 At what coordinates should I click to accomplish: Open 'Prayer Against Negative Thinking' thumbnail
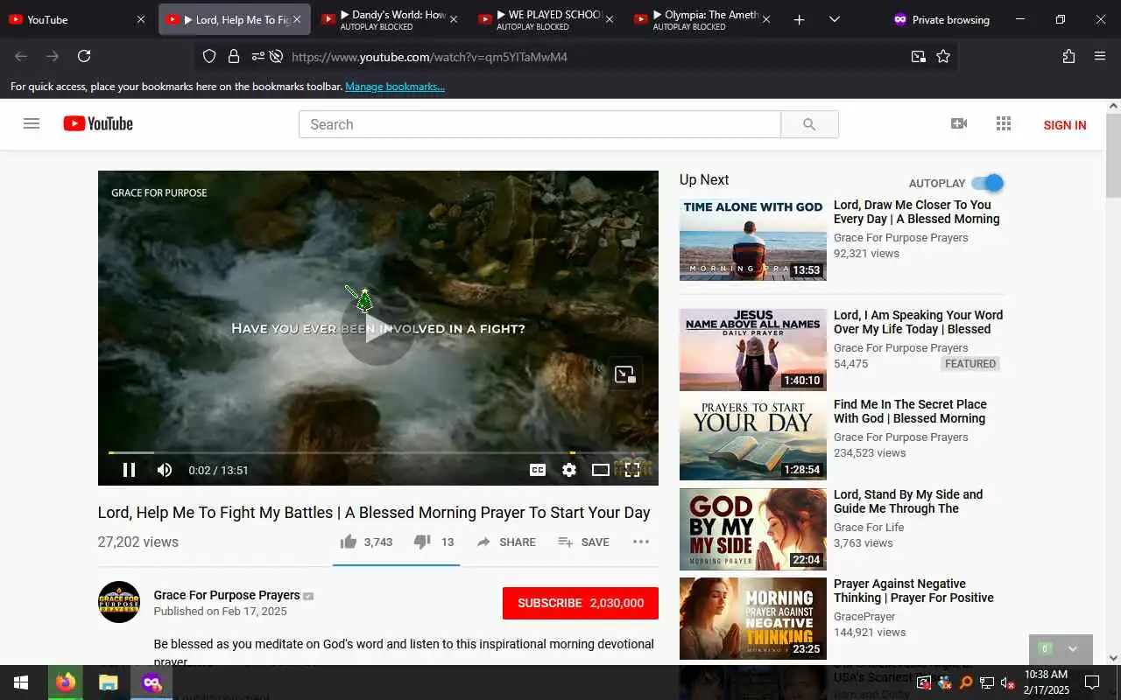[753, 619]
